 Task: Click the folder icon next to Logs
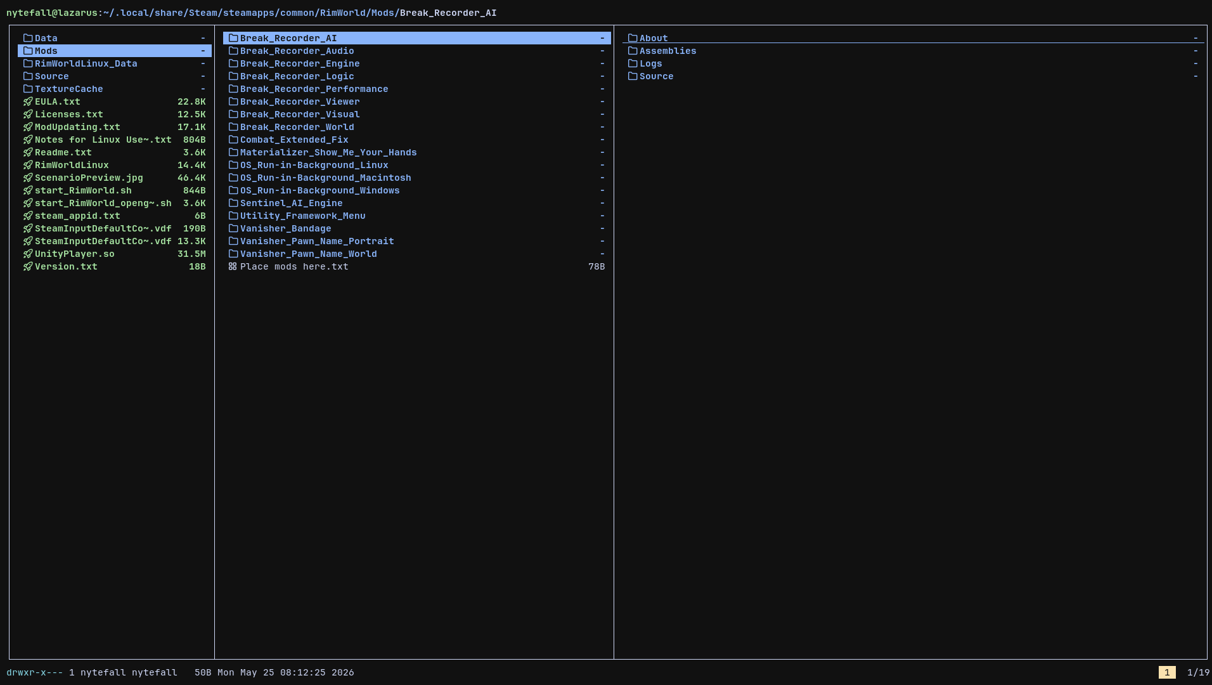[x=633, y=63]
